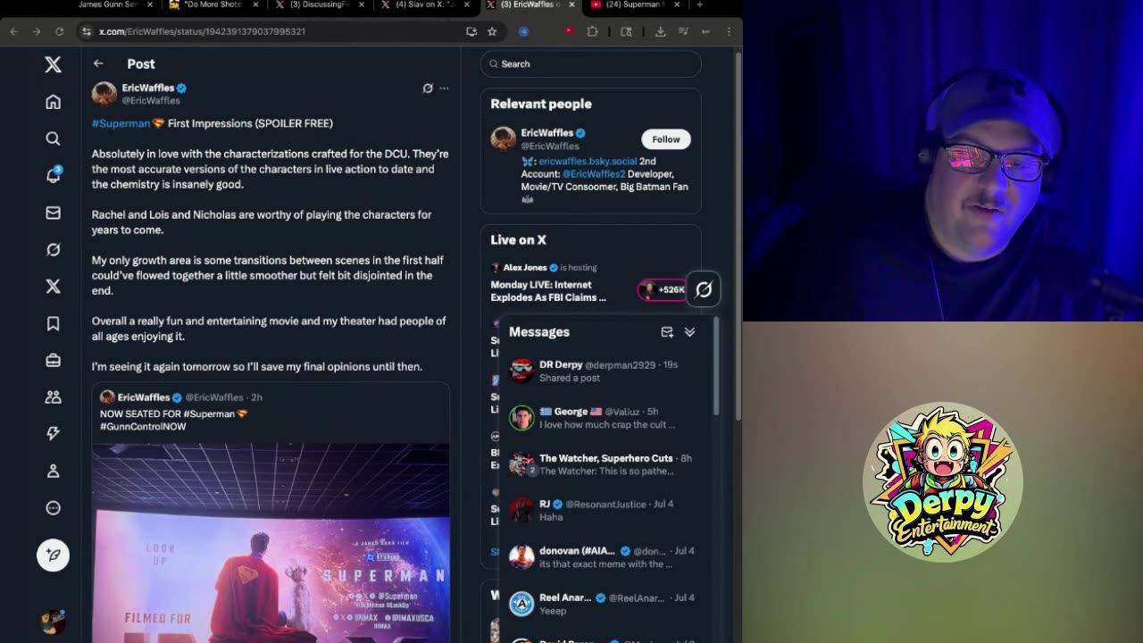This screenshot has width=1143, height=643.
Task: Open Bookmarks icon in sidebar
Action: [x=53, y=323]
